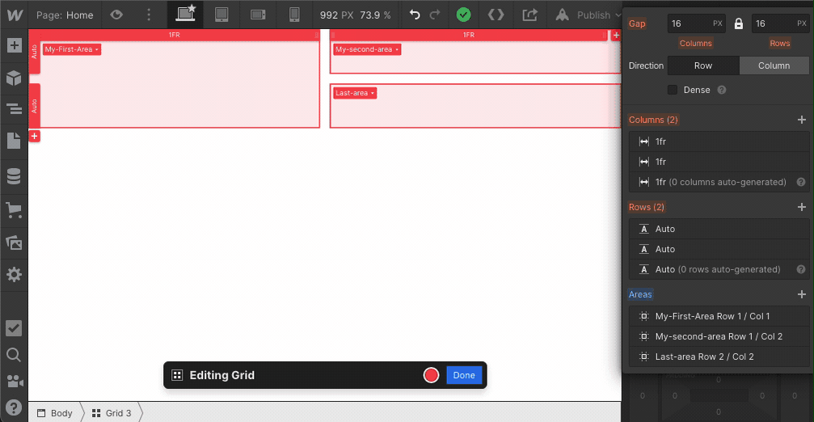Click the Done button
This screenshot has width=814, height=422.
point(464,375)
